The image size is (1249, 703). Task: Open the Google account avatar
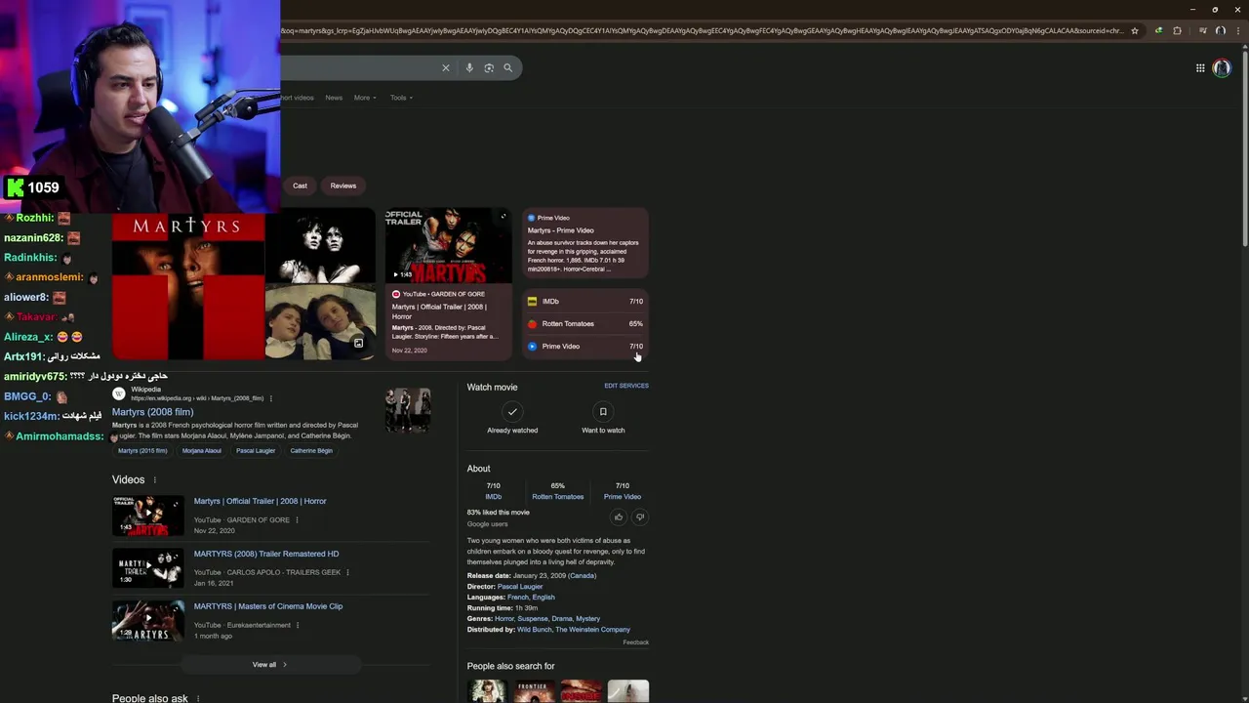pos(1222,67)
